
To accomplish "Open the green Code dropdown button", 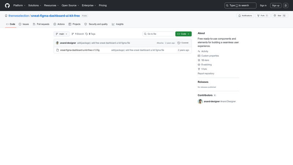I will (x=183, y=34).
